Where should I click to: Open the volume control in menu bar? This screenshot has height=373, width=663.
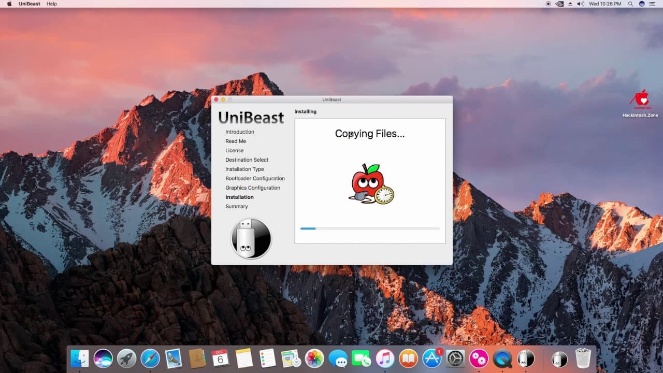(581, 4)
